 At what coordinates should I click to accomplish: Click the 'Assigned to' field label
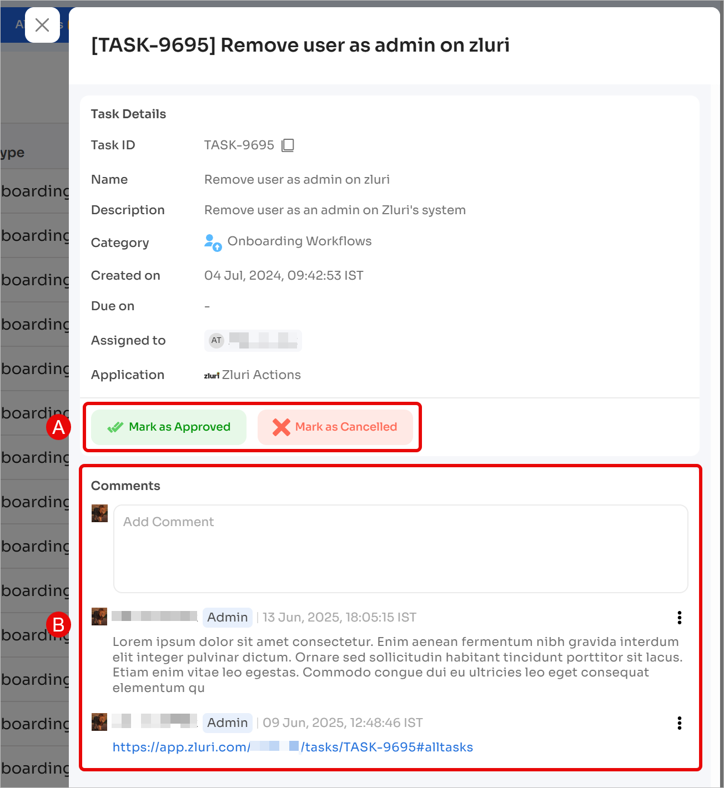click(128, 340)
